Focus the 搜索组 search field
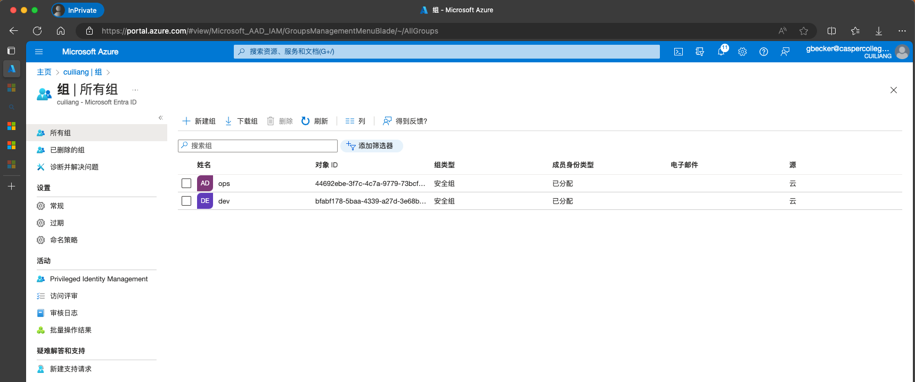This screenshot has height=382, width=915. 258,145
